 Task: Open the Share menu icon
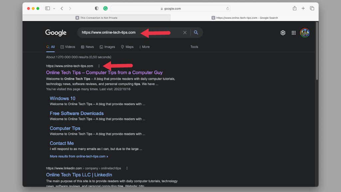(x=294, y=8)
